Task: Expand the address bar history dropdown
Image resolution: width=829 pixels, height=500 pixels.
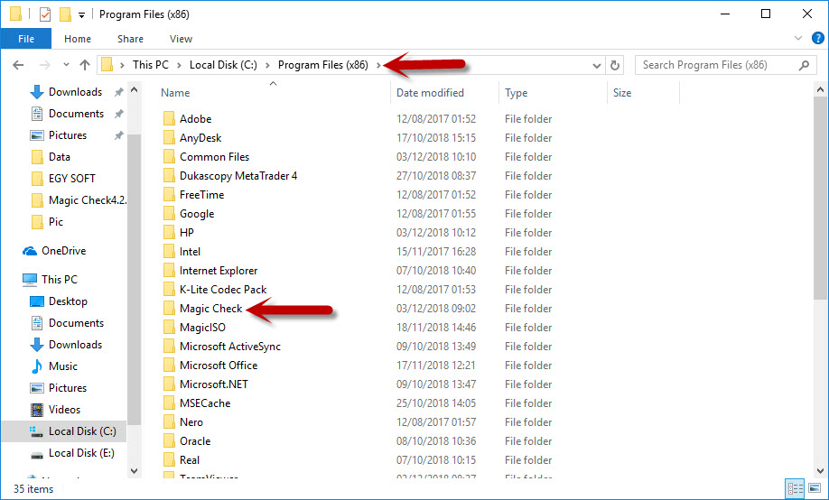Action: 597,66
